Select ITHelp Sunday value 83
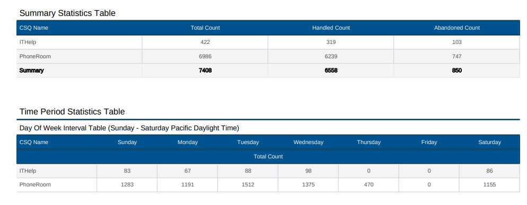 (127, 171)
